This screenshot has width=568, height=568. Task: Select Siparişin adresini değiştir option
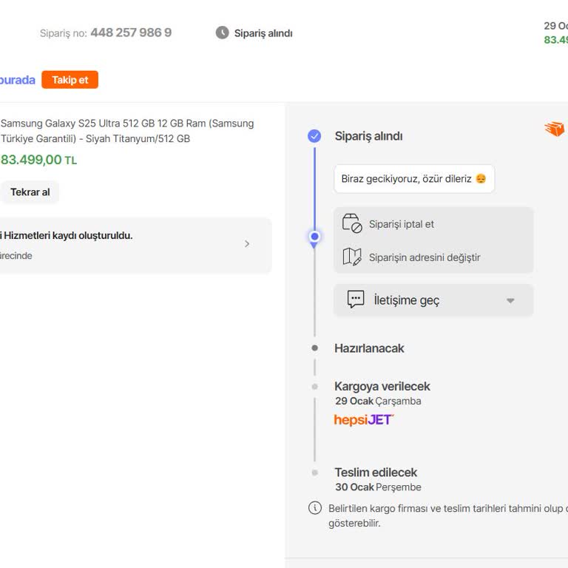pos(425,257)
